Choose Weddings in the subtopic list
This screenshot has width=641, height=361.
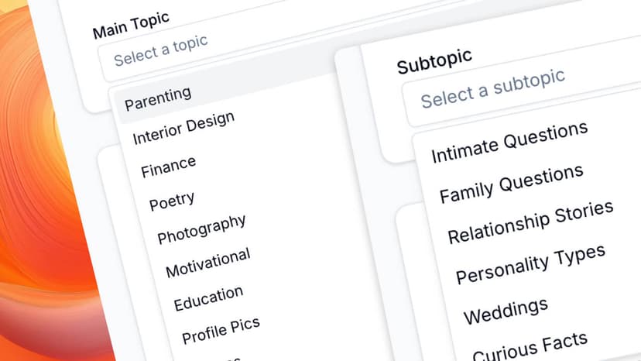[x=506, y=311]
